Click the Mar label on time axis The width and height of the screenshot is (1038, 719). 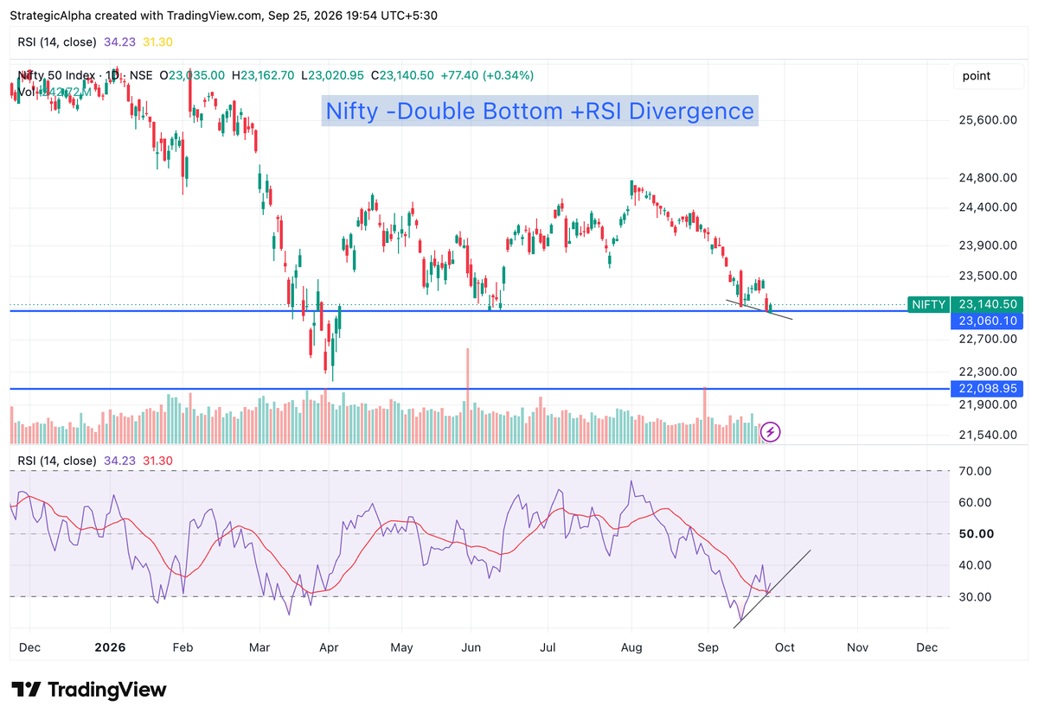tap(259, 647)
